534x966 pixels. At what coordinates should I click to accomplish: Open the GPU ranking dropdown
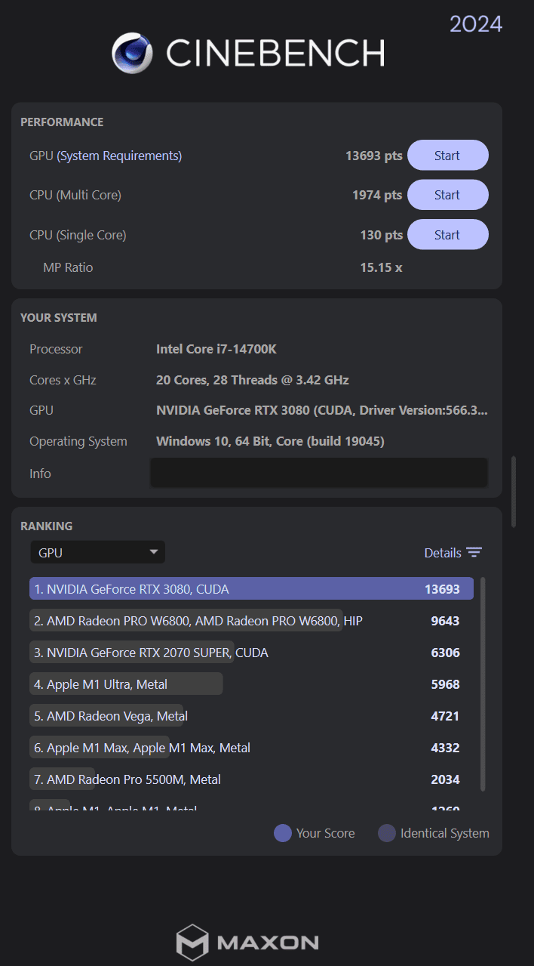click(97, 552)
